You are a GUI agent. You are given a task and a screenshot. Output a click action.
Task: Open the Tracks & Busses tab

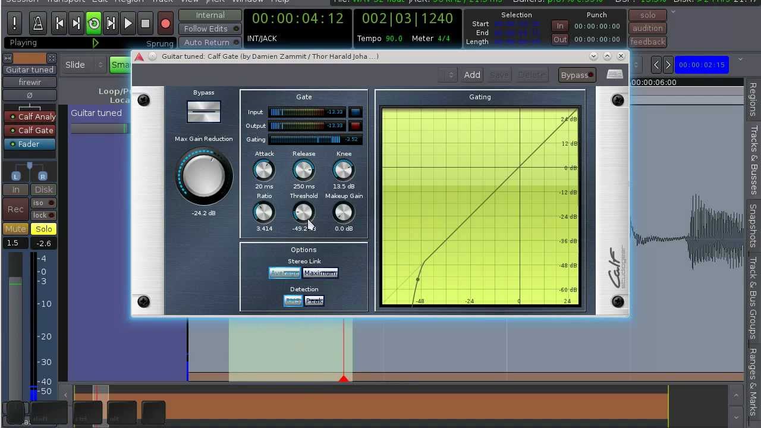pyautogui.click(x=753, y=160)
